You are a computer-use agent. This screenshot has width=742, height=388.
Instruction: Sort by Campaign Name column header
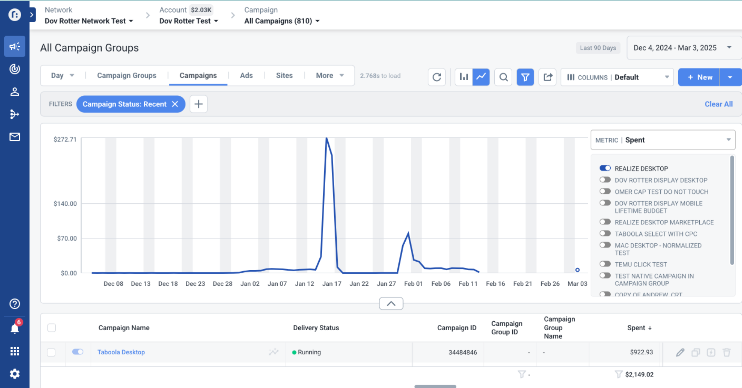124,328
